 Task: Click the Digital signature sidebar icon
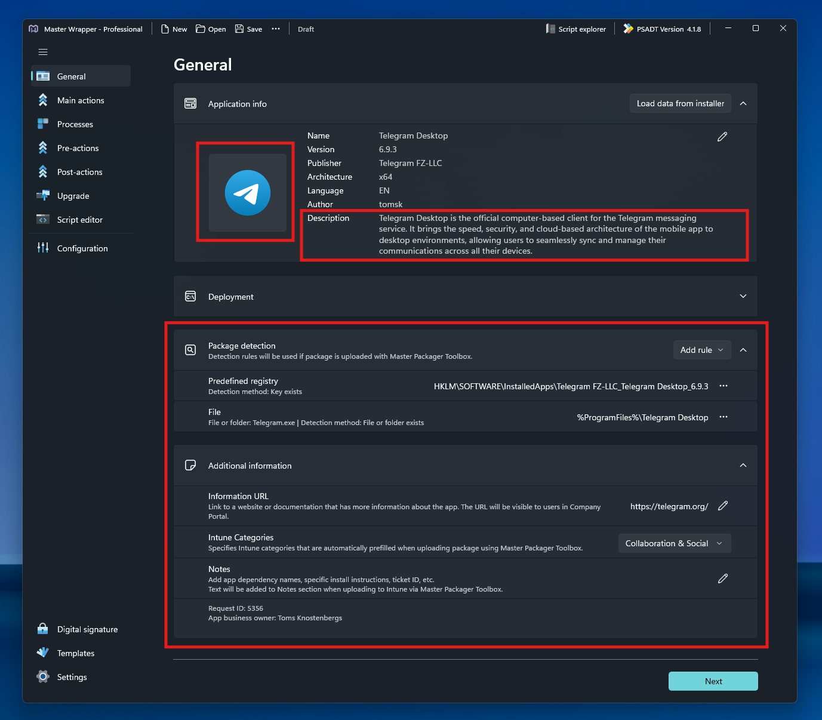[43, 629]
